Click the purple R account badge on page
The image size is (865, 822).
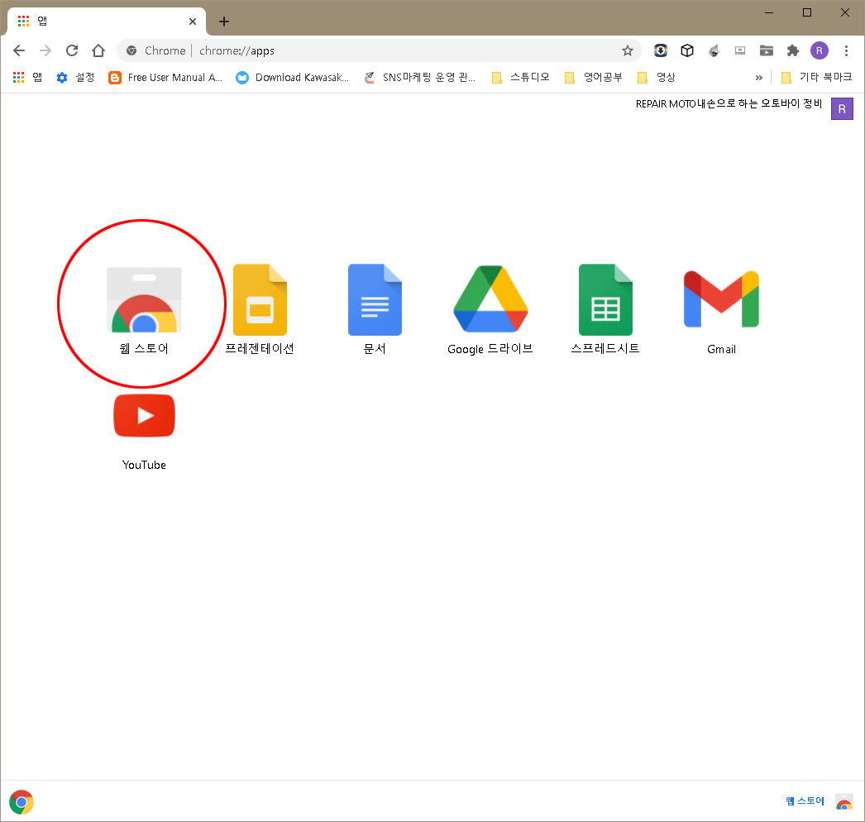pos(842,108)
